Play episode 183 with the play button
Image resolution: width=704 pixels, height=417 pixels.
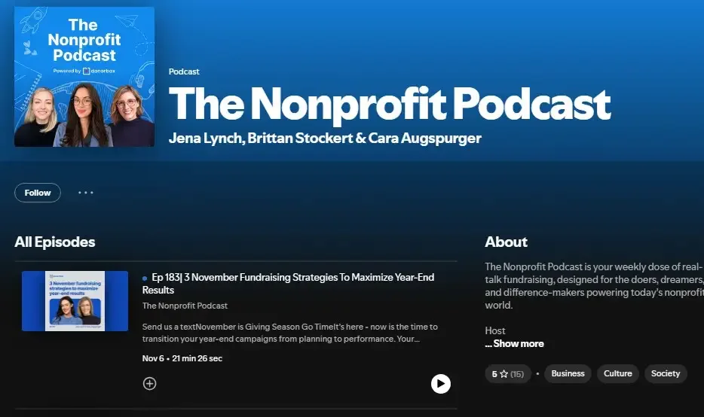440,384
